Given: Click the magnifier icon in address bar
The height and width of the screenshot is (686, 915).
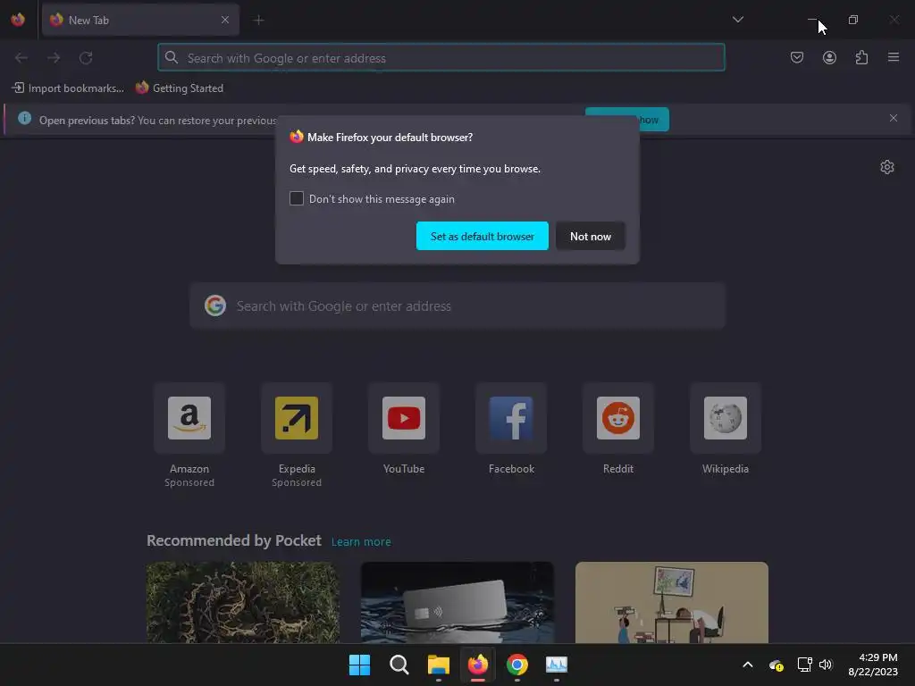Looking at the screenshot, I should [x=171, y=58].
